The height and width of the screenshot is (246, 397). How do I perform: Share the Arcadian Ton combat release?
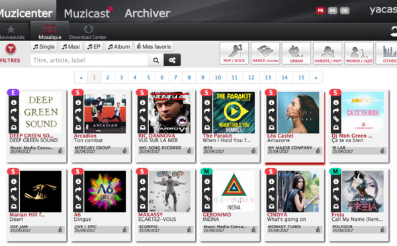tap(78, 110)
